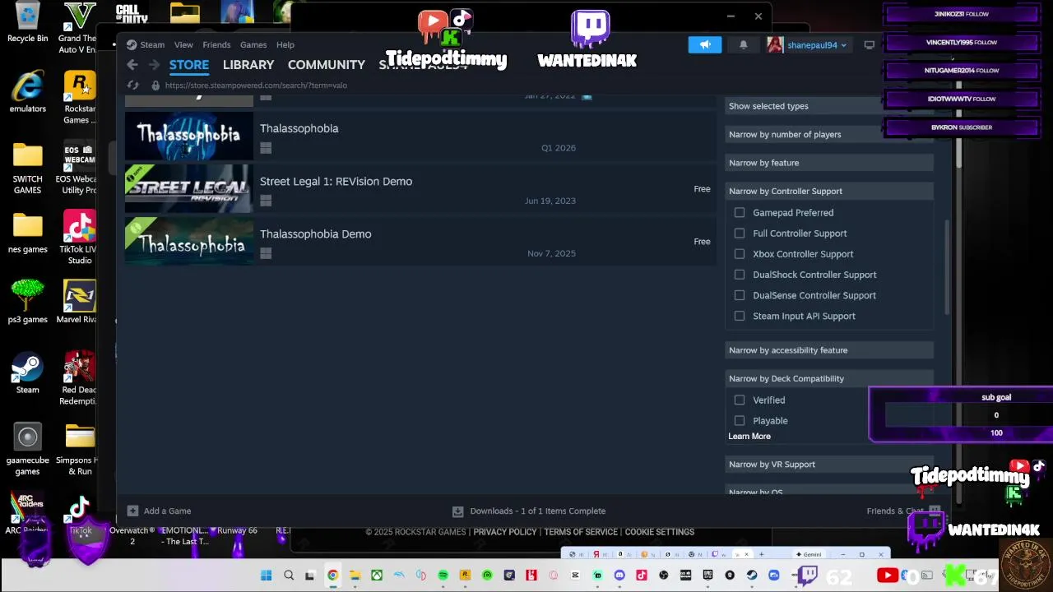Click the taskbar Search magnifier
This screenshot has width=1053, height=592.
pyautogui.click(x=288, y=576)
